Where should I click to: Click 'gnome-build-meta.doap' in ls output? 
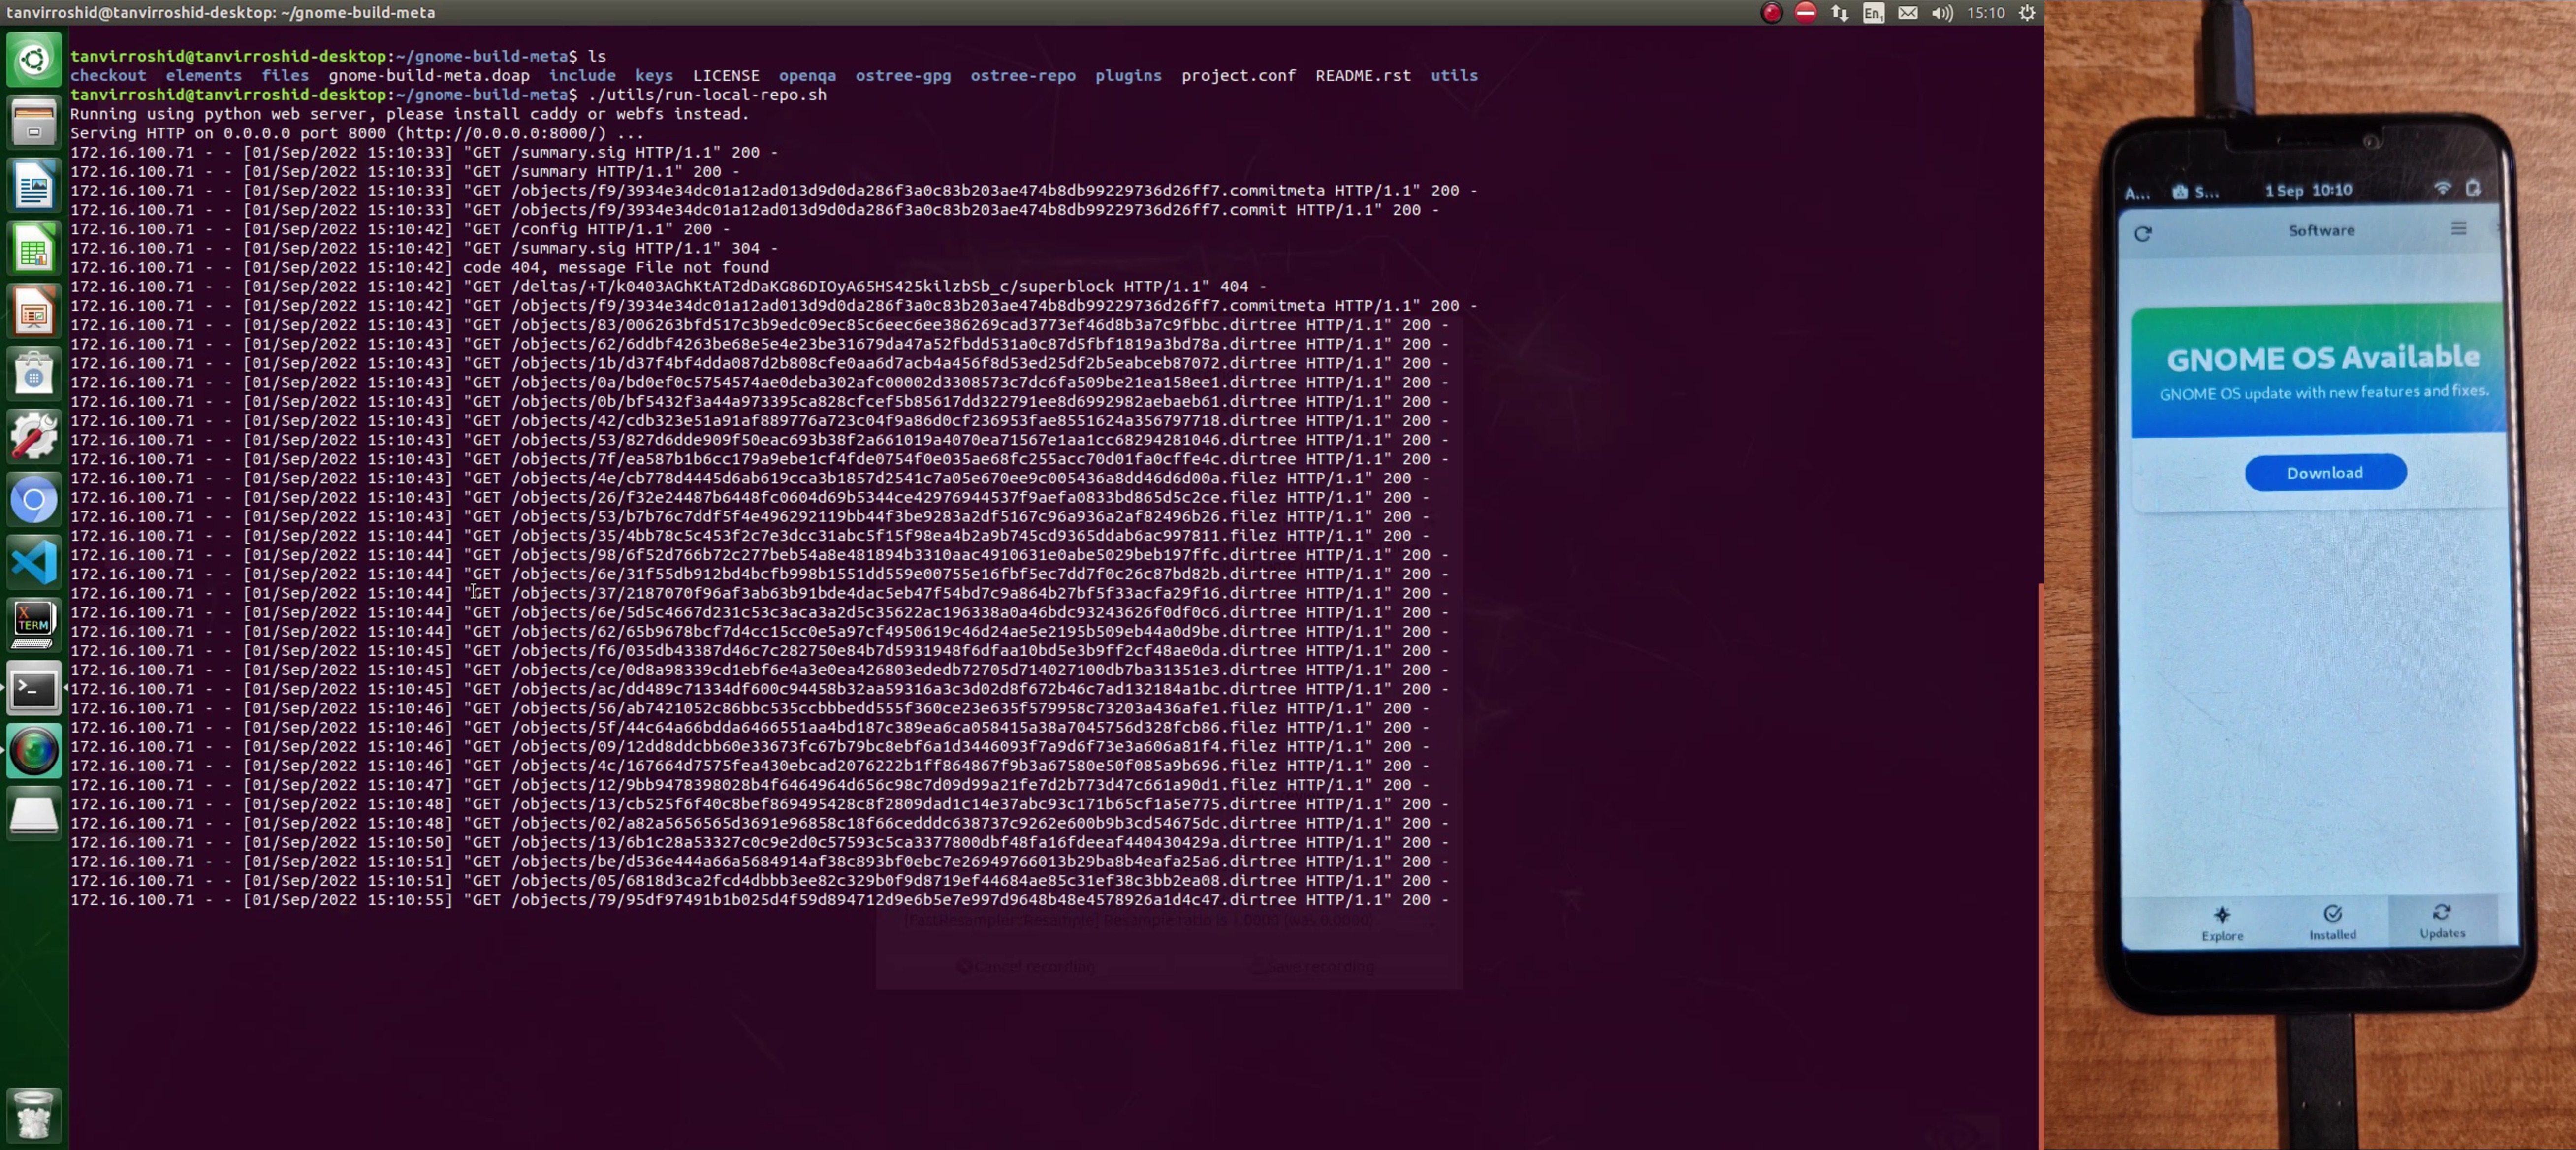(x=429, y=76)
